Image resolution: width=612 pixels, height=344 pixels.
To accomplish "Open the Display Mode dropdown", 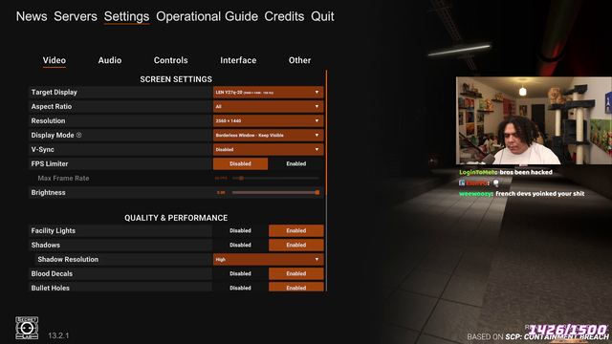I will pyautogui.click(x=268, y=136).
